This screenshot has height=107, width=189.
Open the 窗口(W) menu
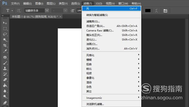123,4
